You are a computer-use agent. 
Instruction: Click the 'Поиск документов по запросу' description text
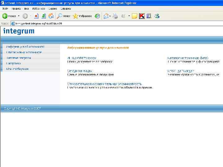click(x=90, y=62)
